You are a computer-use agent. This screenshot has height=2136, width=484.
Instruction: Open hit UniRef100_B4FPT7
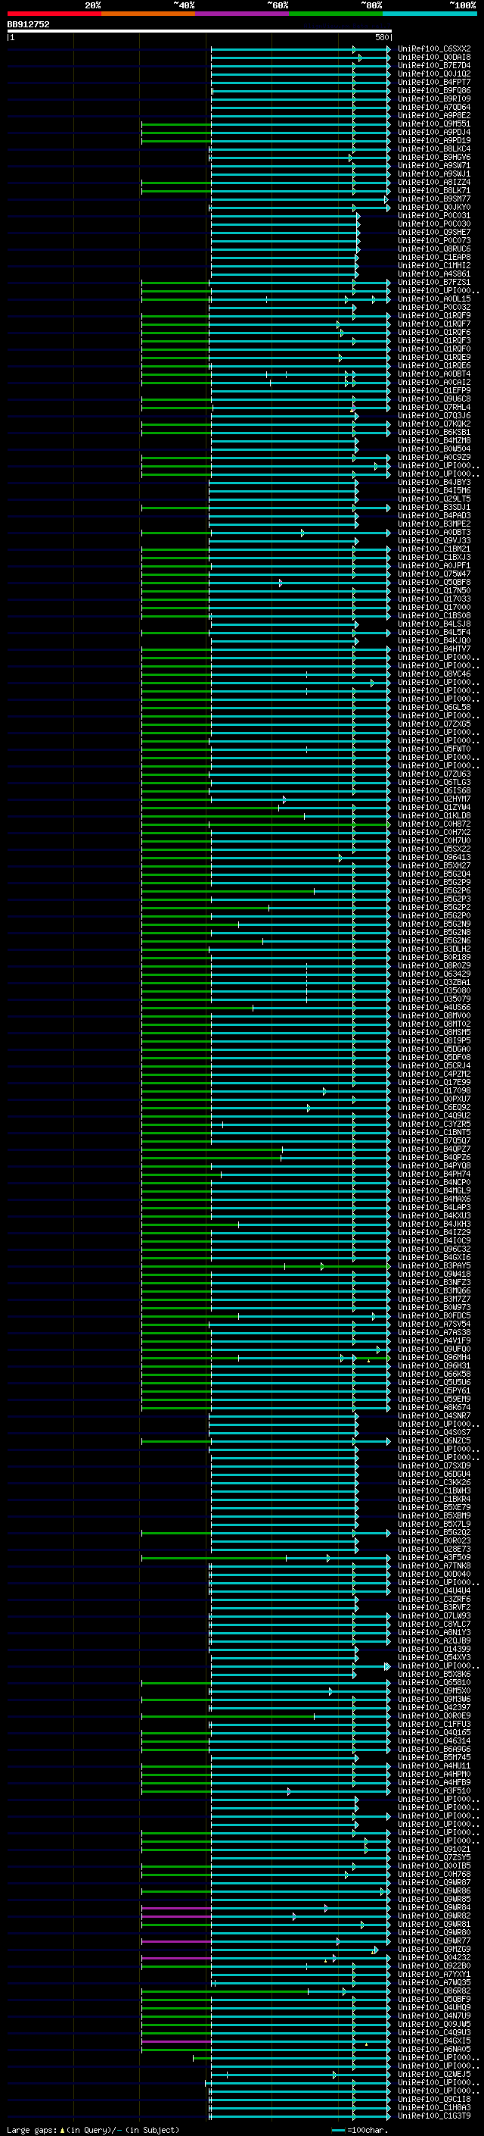434,82
